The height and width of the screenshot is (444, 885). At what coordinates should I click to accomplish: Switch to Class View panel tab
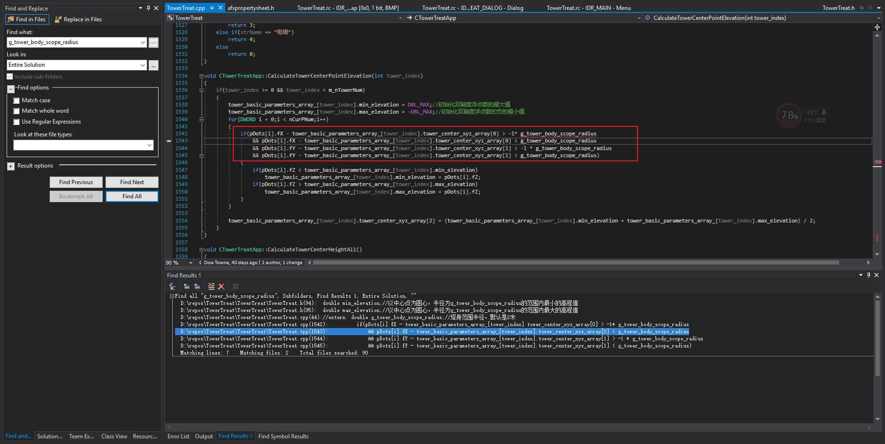click(114, 436)
